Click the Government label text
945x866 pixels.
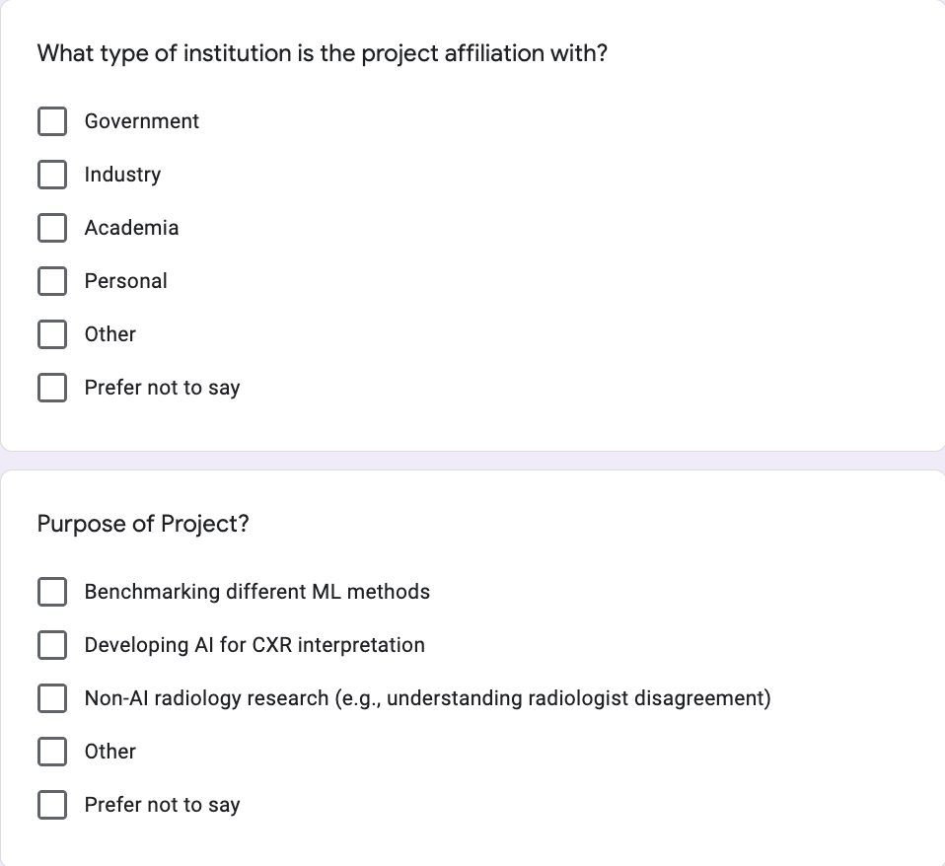coord(142,121)
